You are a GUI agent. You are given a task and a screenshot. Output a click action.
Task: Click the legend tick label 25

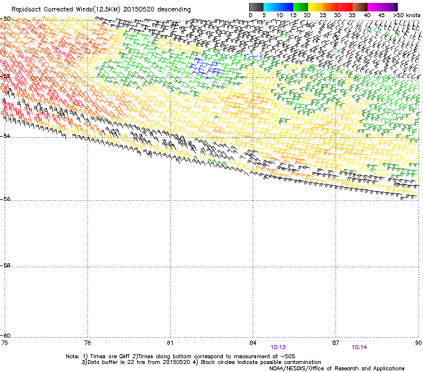[x=322, y=15]
